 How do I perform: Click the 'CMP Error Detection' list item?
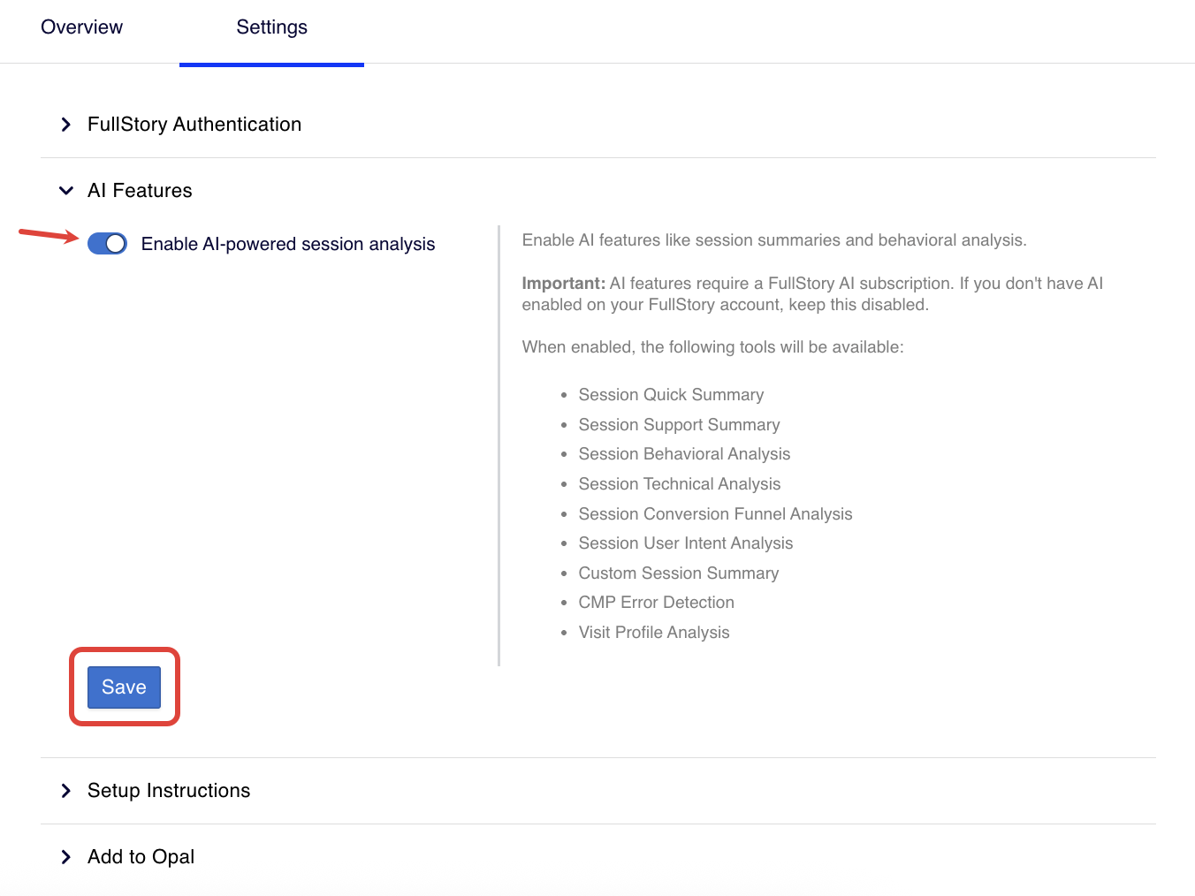tap(656, 603)
